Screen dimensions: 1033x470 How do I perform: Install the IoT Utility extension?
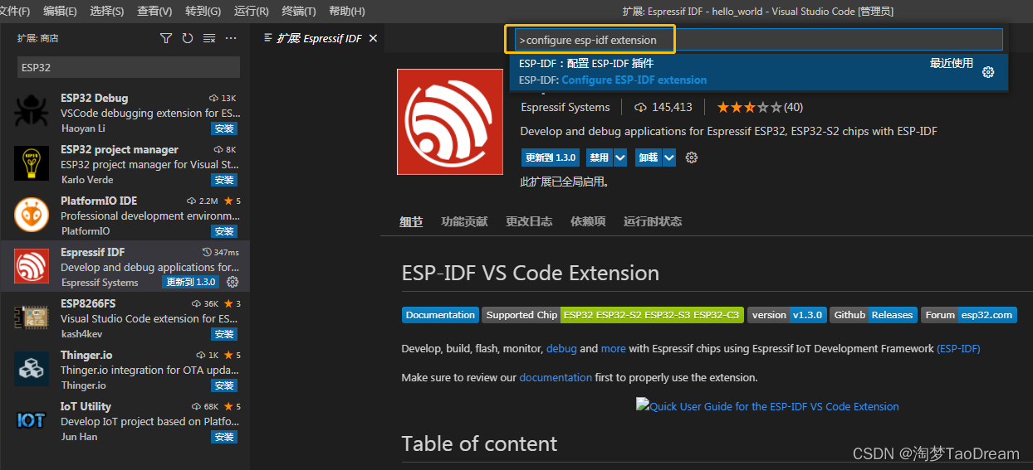(x=224, y=437)
